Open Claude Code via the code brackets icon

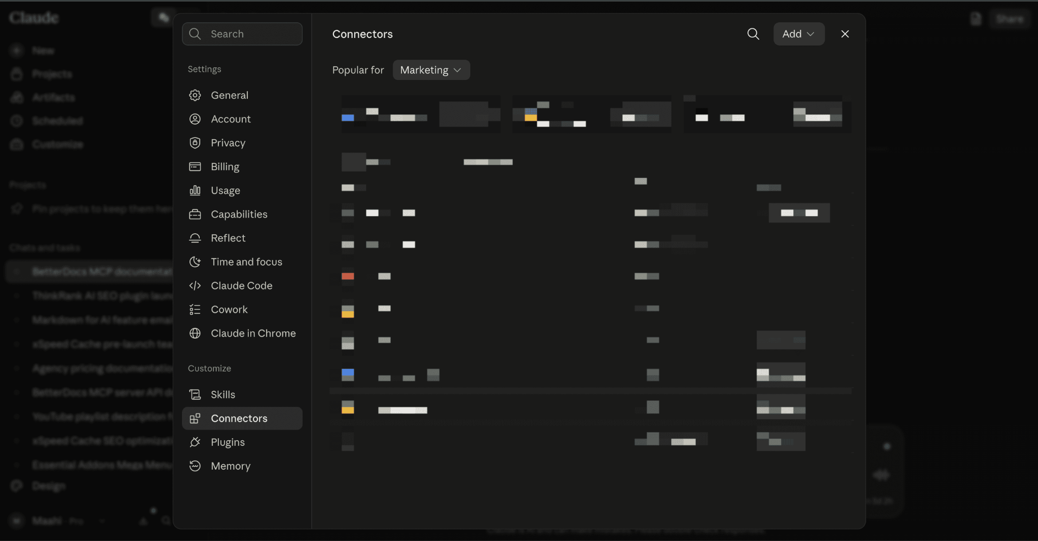[x=195, y=285]
